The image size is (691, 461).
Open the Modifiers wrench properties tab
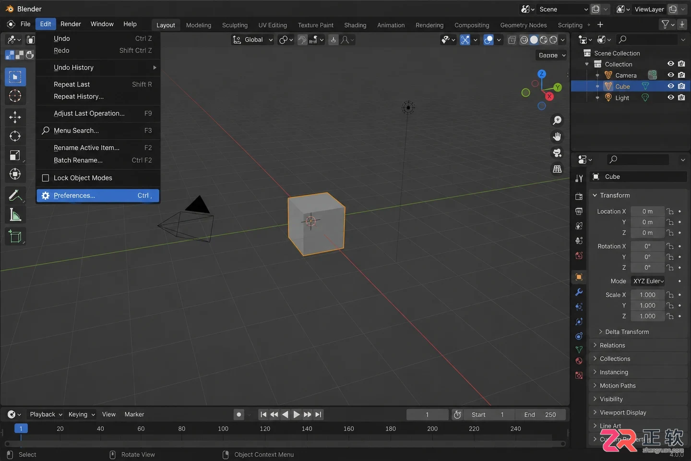[x=579, y=292]
